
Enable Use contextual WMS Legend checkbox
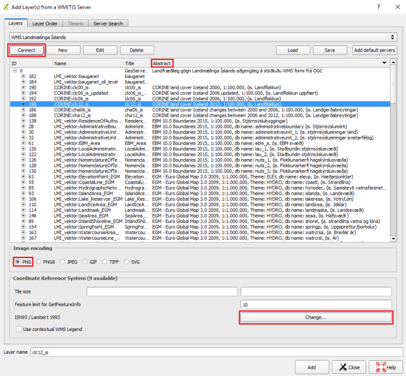pos(19,330)
